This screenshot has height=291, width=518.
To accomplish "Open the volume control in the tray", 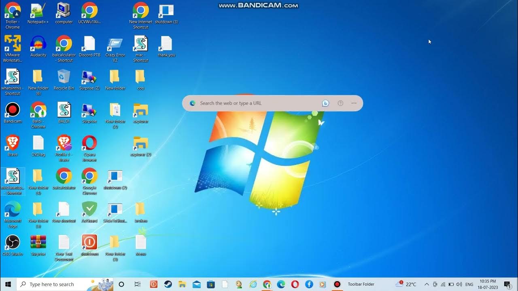I will [459, 284].
